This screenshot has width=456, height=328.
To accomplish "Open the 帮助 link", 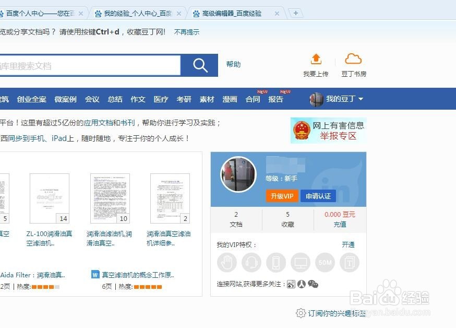I will (x=233, y=64).
